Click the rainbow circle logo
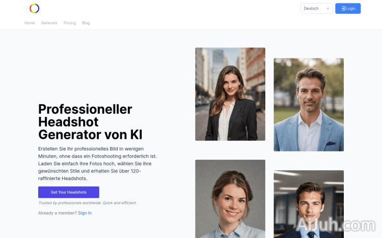The image size is (382, 238). (x=34, y=9)
